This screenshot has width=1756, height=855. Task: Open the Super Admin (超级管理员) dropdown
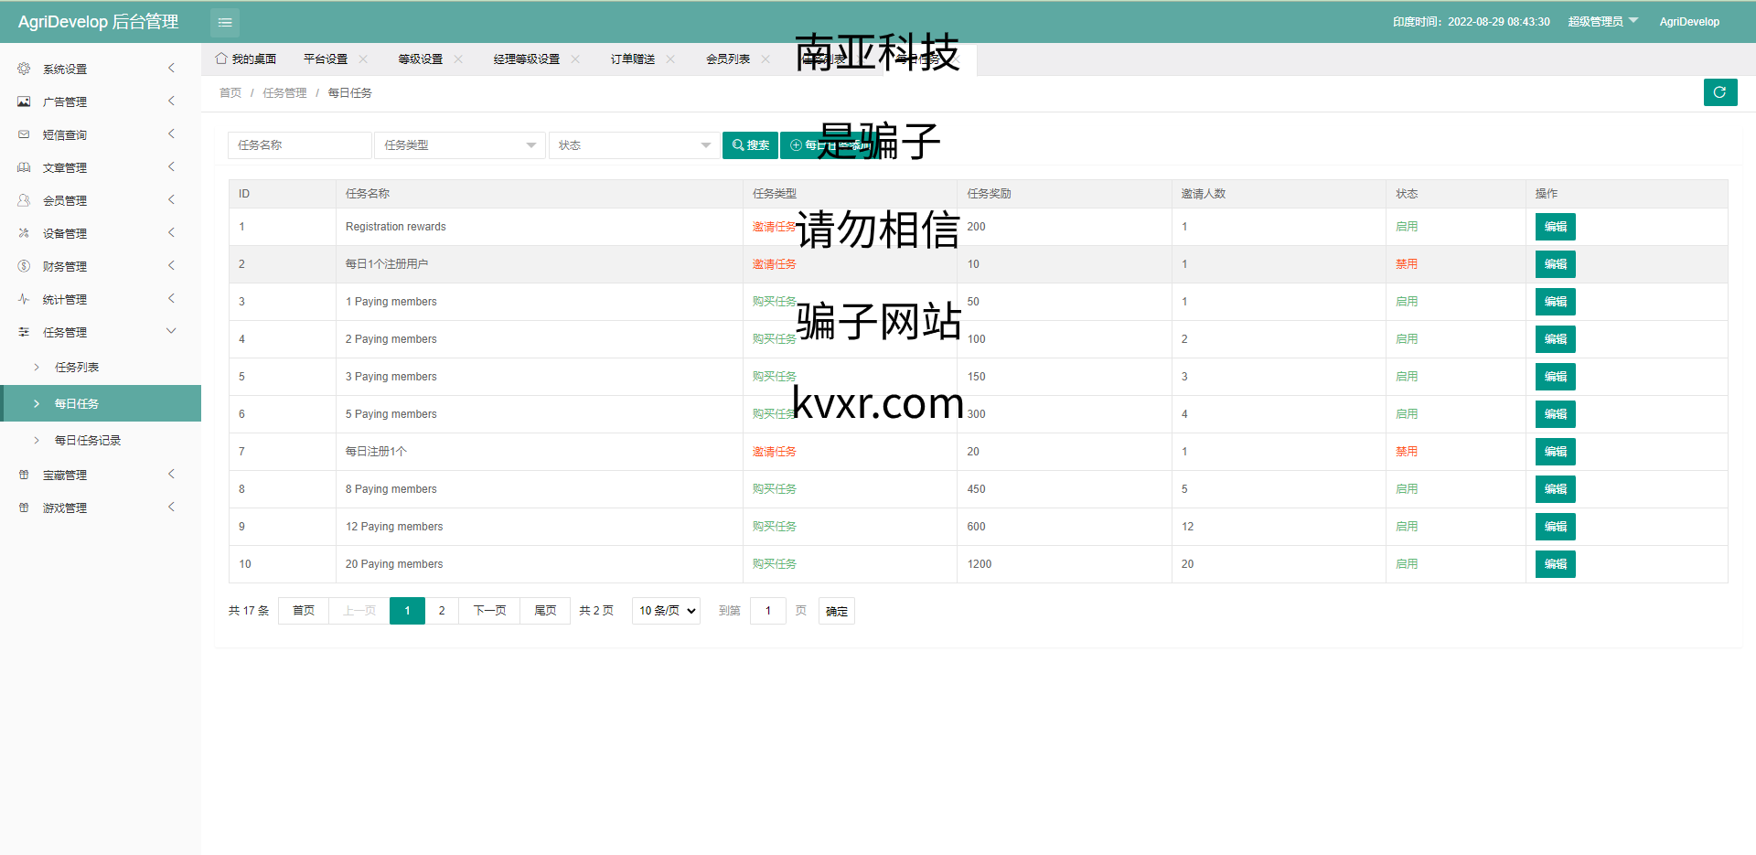pos(1603,22)
